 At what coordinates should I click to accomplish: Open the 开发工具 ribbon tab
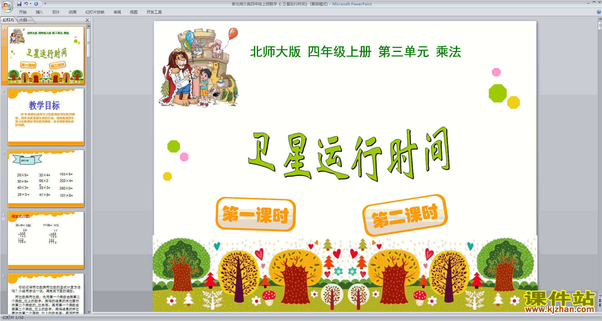click(x=154, y=12)
